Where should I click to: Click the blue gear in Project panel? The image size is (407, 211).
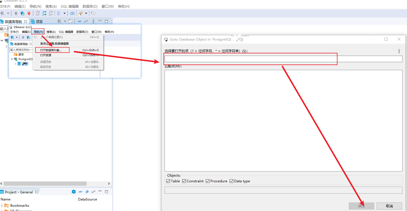click(x=74, y=192)
